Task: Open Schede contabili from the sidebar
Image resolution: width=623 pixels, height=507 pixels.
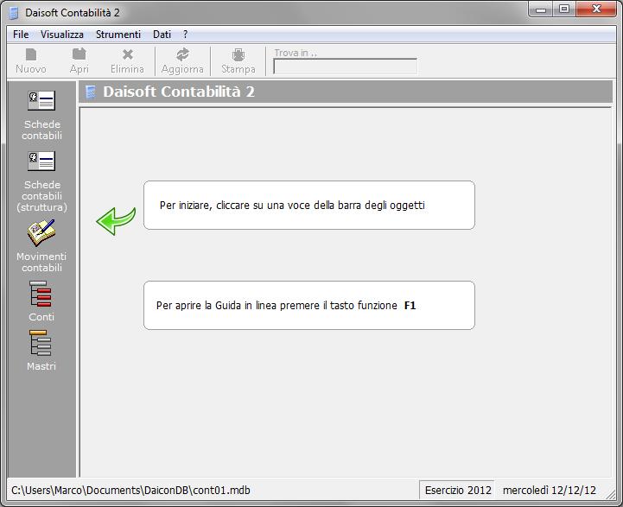Action: click(x=41, y=102)
